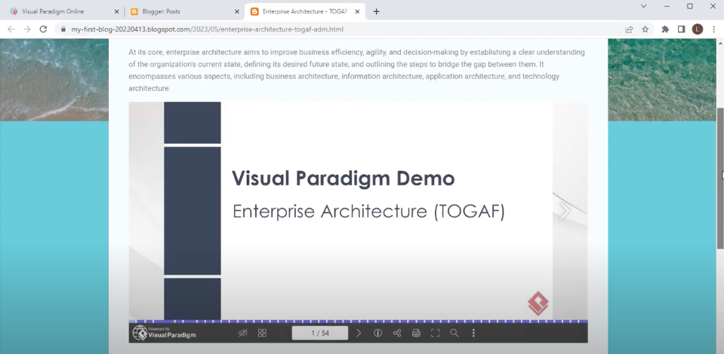Expand the viewer's more options menu
This screenshot has height=354, width=724.
473,333
